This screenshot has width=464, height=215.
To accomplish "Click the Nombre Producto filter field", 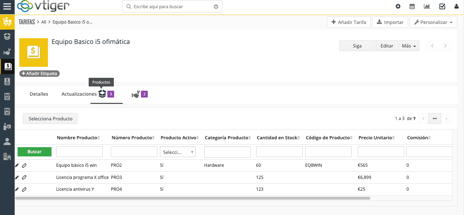I will 79,152.
